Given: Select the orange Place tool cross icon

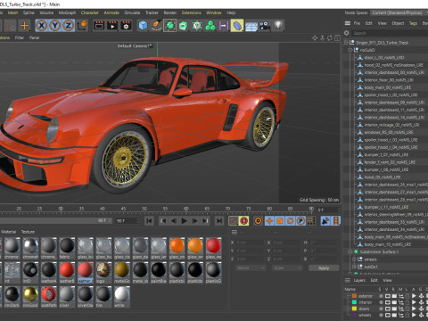Looking at the screenshot, I should pyautogui.click(x=24, y=26).
